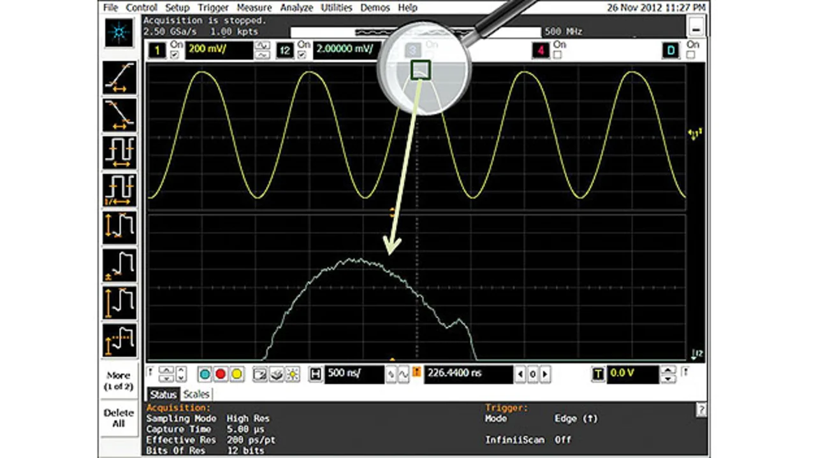Select the pulse width measurement icon
Screen dimensions: 816x458
pyautogui.click(x=119, y=152)
